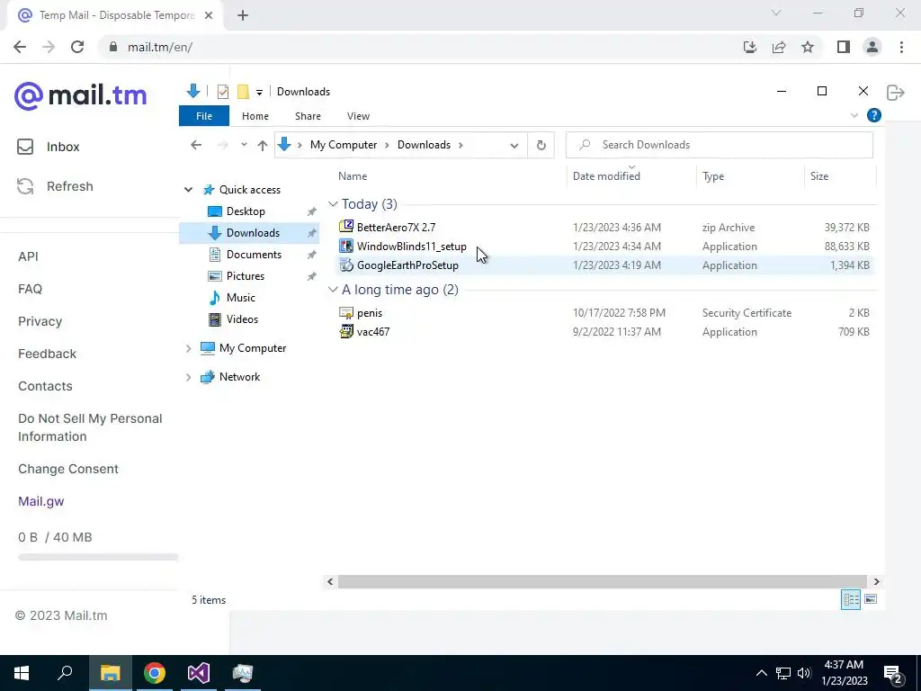Open notification center icon
The height and width of the screenshot is (691, 921).
893,674
